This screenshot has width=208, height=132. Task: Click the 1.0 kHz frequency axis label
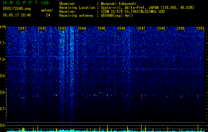pos(3,59)
